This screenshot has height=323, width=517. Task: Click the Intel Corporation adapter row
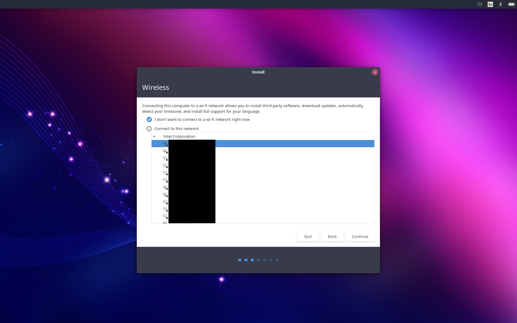pos(179,136)
